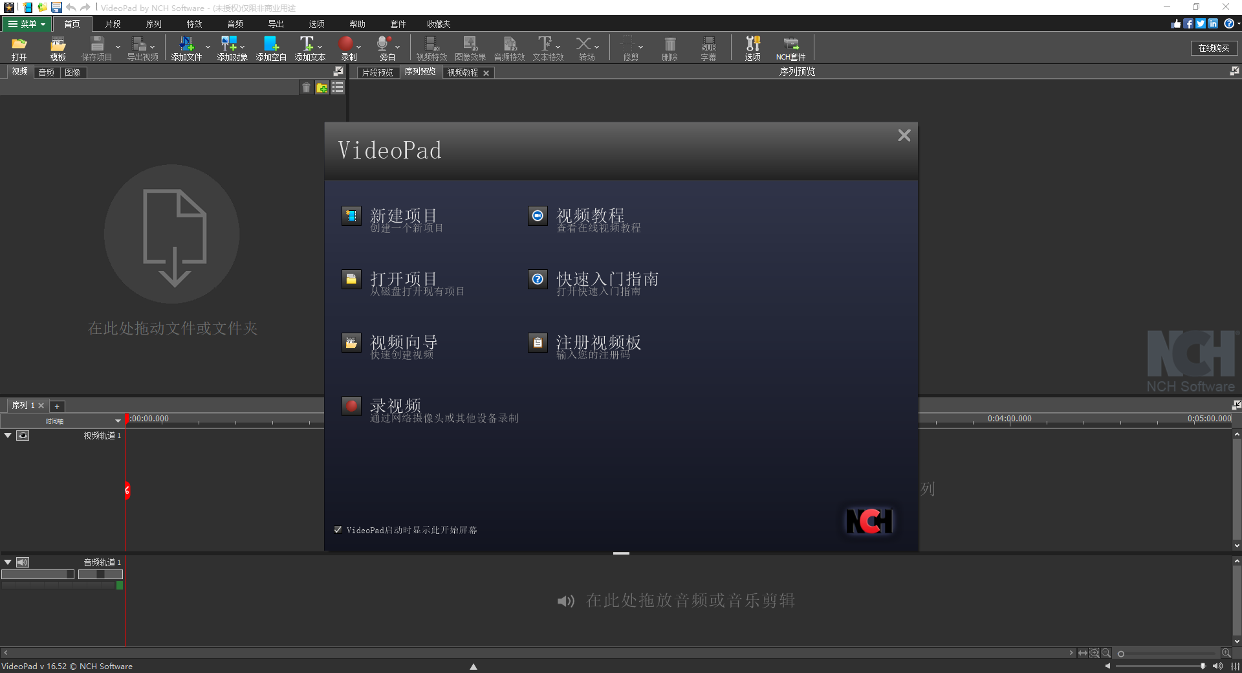Click the 快速入门指南 help icon
The height and width of the screenshot is (673, 1242).
(x=538, y=279)
